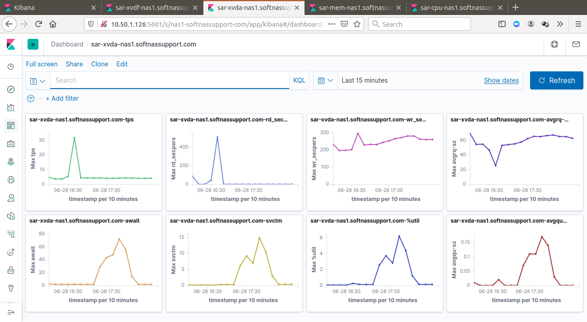Screen dimensions: 587x322
Task: Open Dev Tools wrench icon
Action: coord(11,288)
